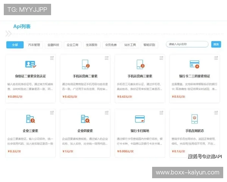227x182 pixels.
Task: Click the phone online status icon
Action: [x=194, y=119]
